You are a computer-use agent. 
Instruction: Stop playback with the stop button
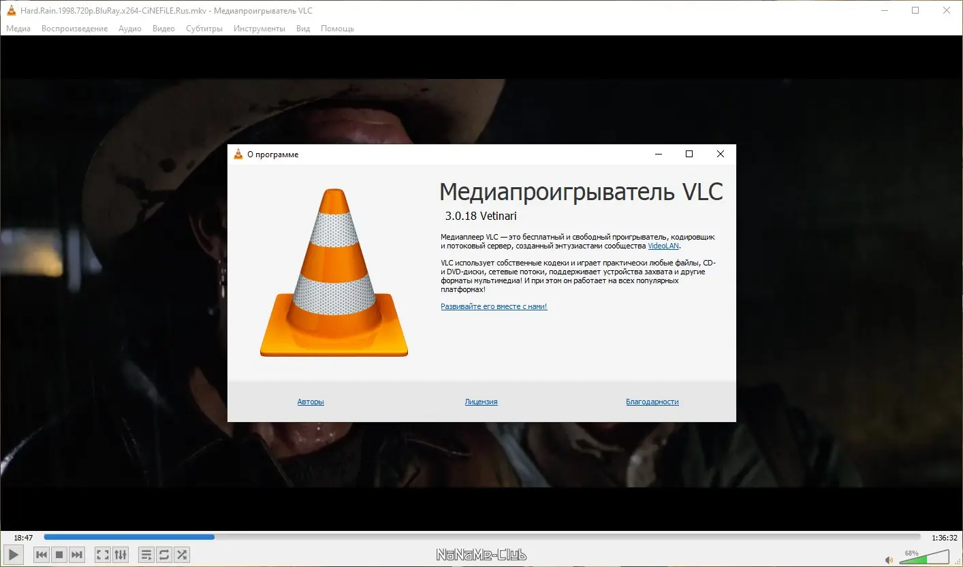[x=59, y=555]
